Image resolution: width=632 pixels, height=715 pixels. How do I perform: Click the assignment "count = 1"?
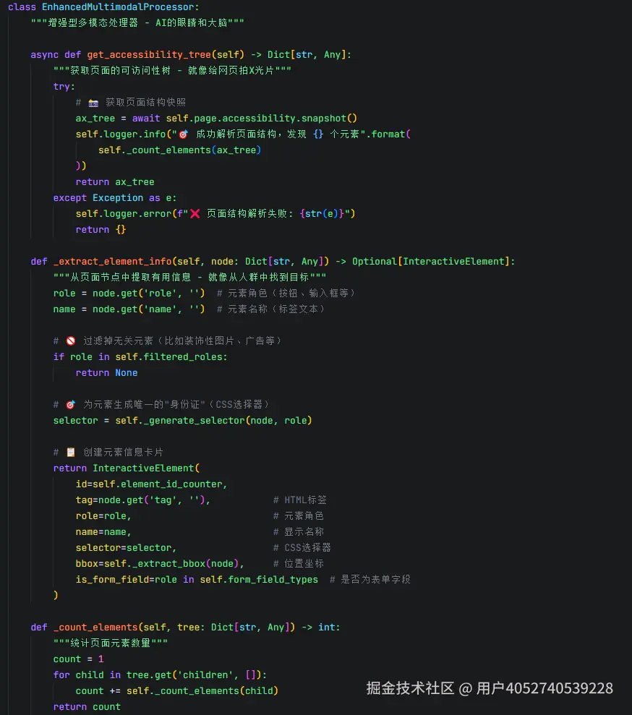(x=78, y=659)
